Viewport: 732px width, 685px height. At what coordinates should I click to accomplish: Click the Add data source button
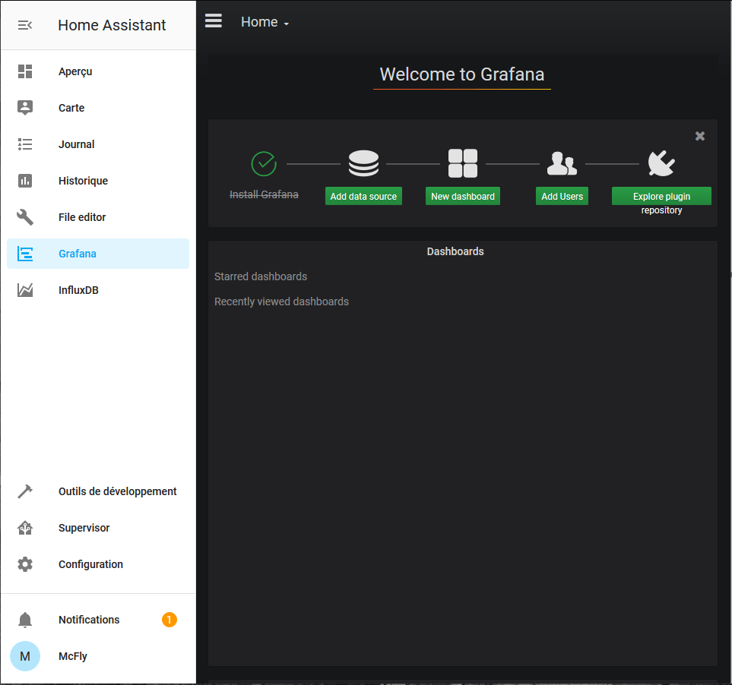click(363, 196)
